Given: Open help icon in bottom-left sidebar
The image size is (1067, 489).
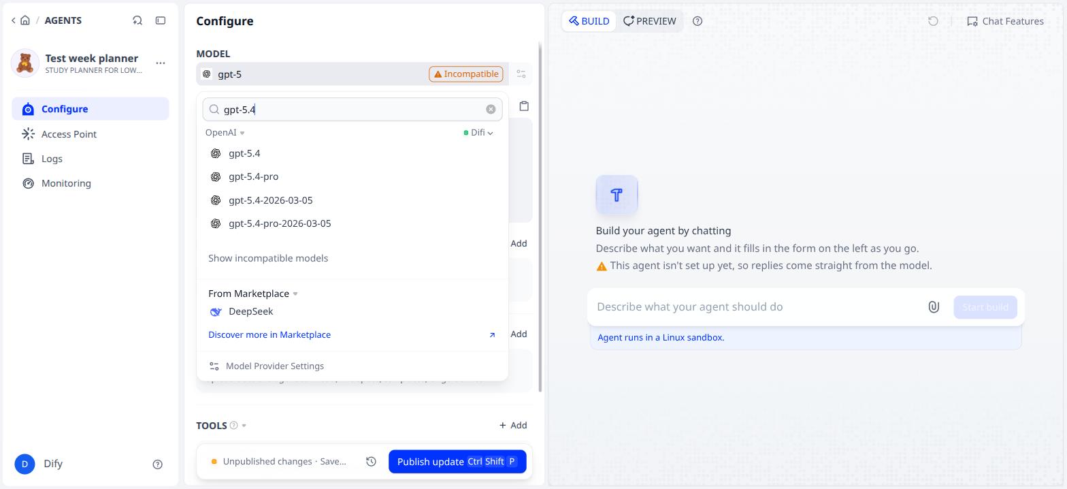Looking at the screenshot, I should [158, 464].
